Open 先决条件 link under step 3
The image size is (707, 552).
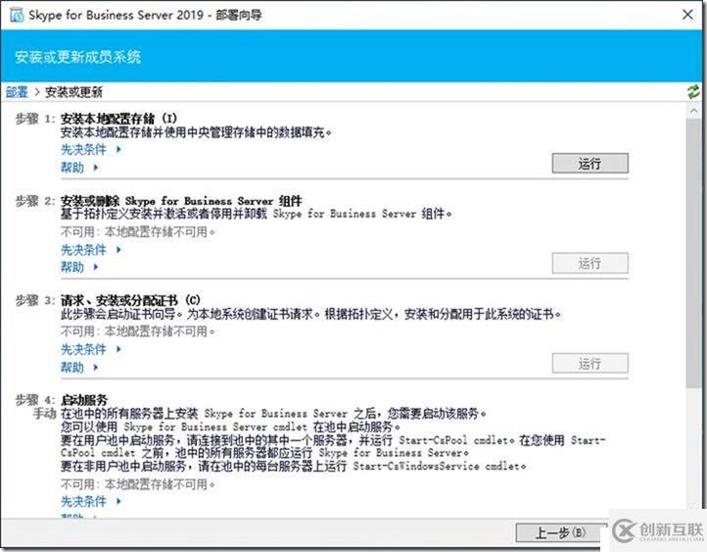(83, 349)
